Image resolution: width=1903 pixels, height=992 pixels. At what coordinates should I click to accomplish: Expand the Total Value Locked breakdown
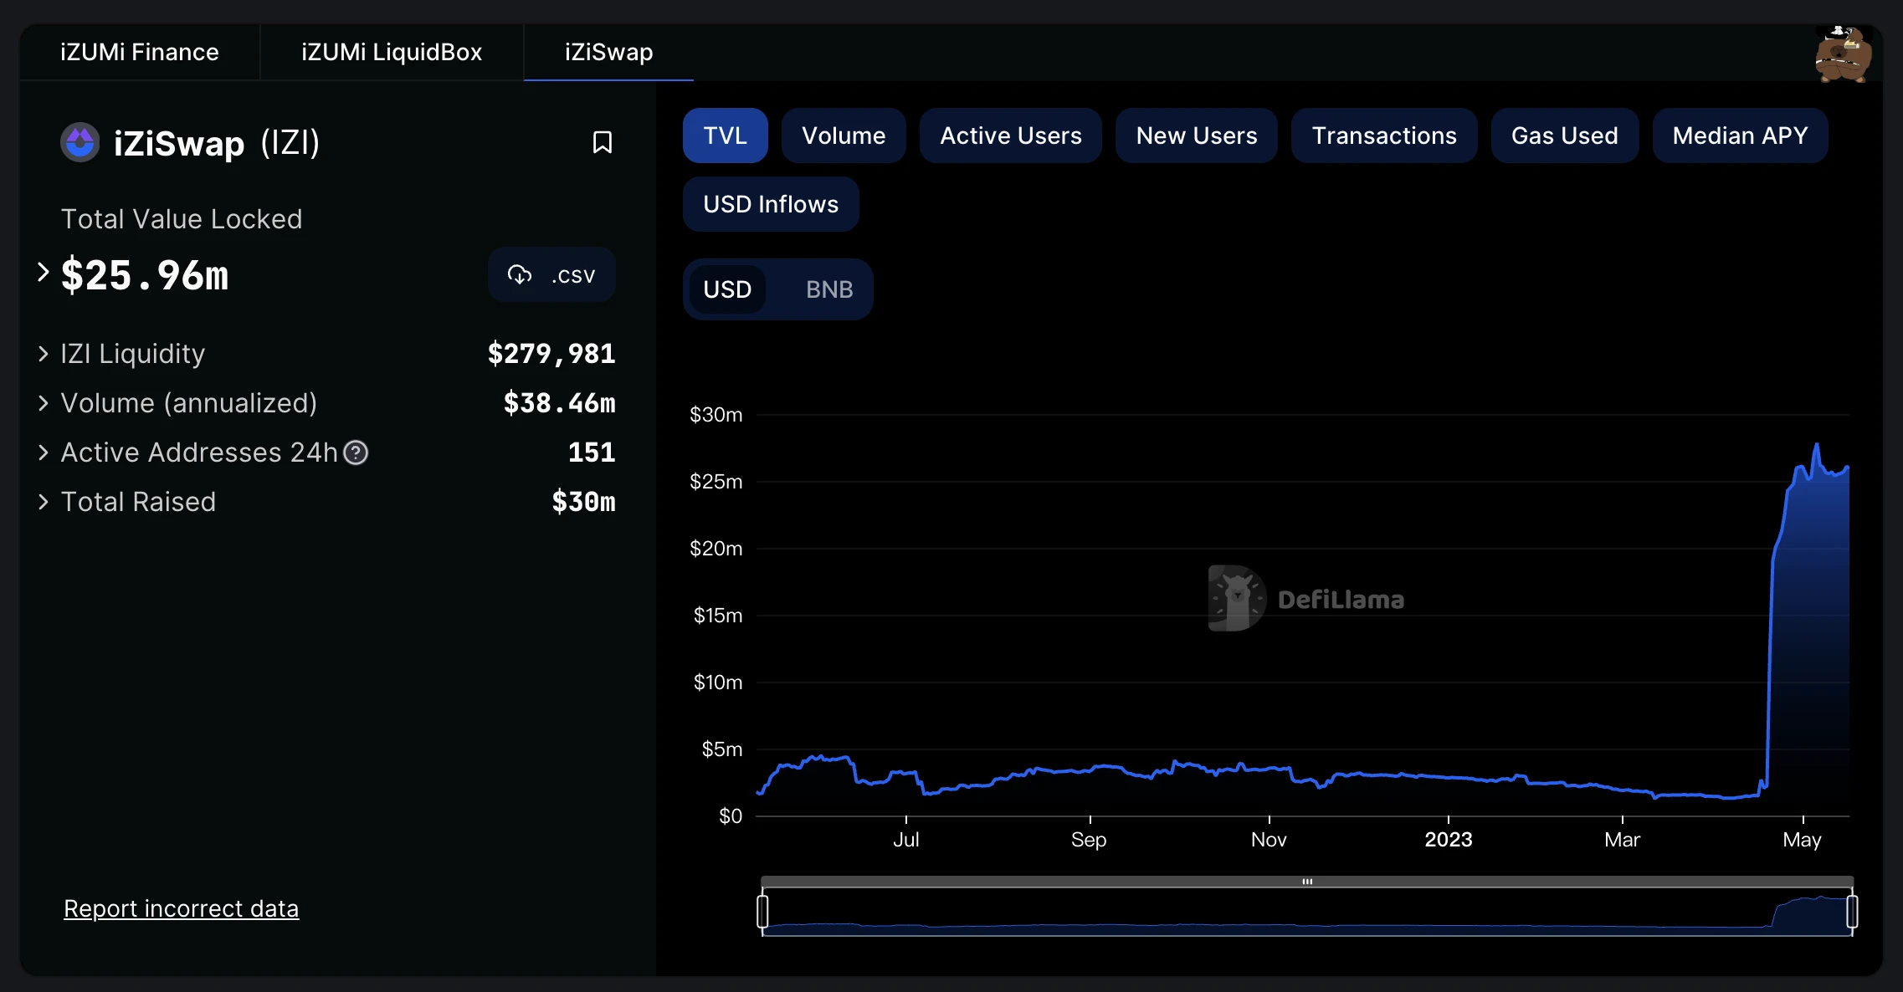coord(44,273)
